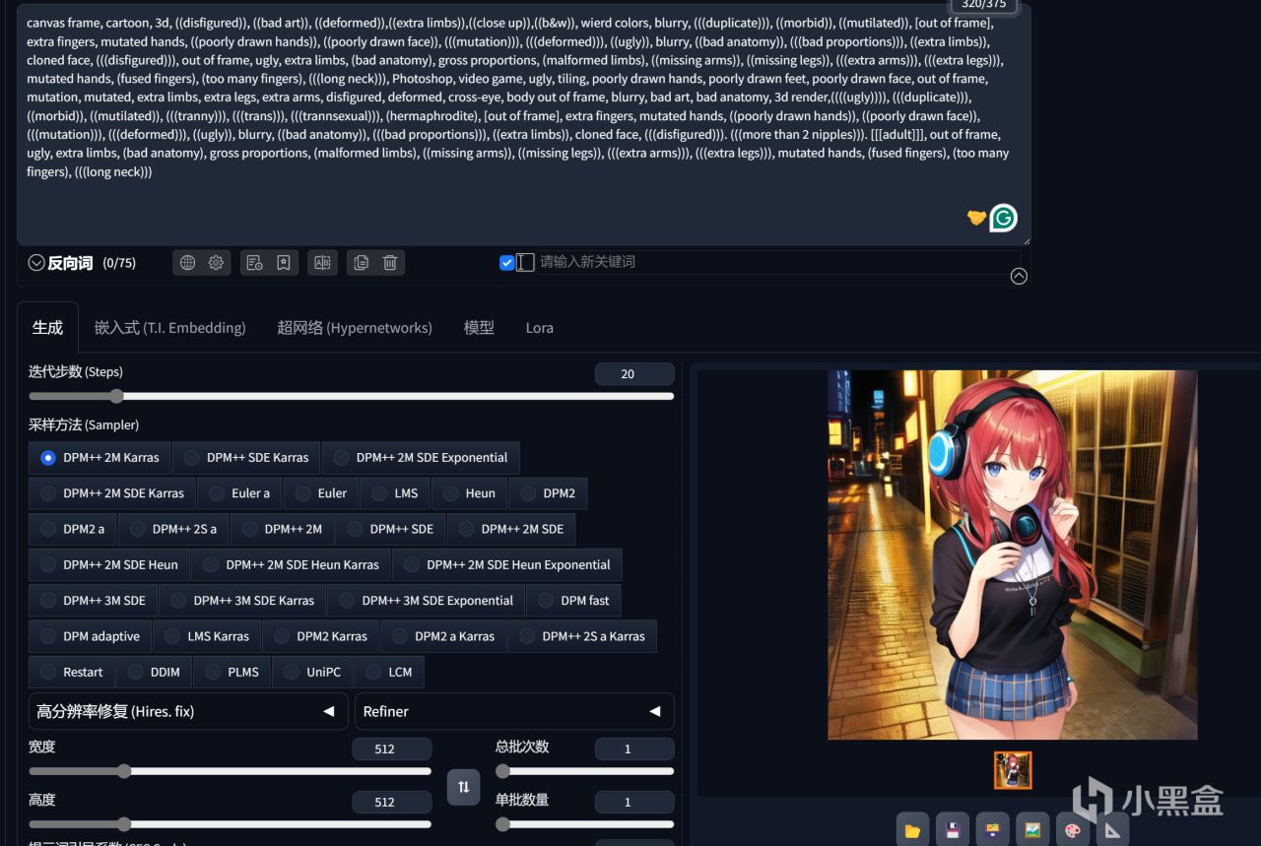Click the Steps value field showing 20
The width and height of the screenshot is (1261, 846).
(634, 374)
